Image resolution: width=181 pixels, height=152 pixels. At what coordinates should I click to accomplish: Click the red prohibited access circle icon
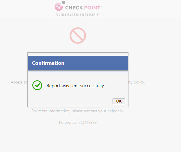point(78,35)
